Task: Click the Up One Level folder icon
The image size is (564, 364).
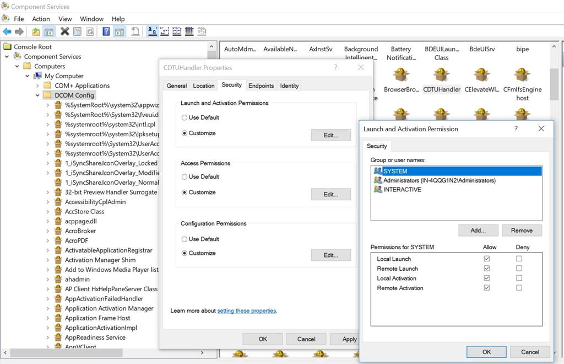Action: [36, 31]
